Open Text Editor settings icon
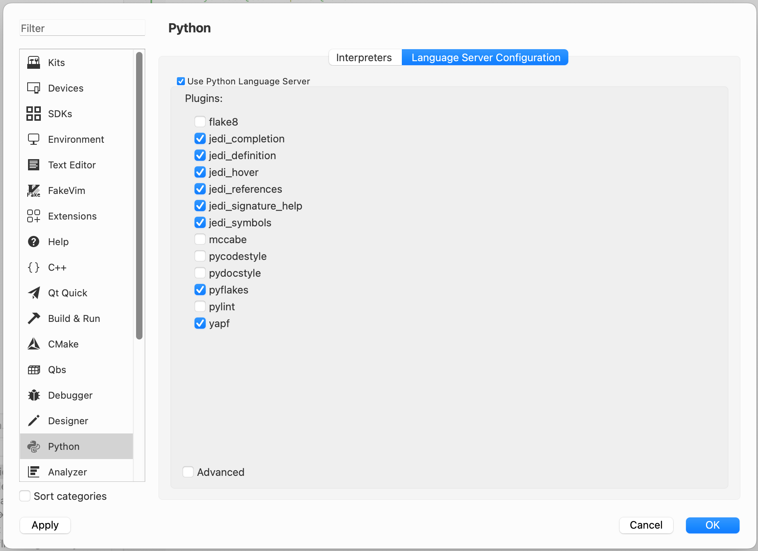Viewport: 758px width, 551px height. click(34, 165)
